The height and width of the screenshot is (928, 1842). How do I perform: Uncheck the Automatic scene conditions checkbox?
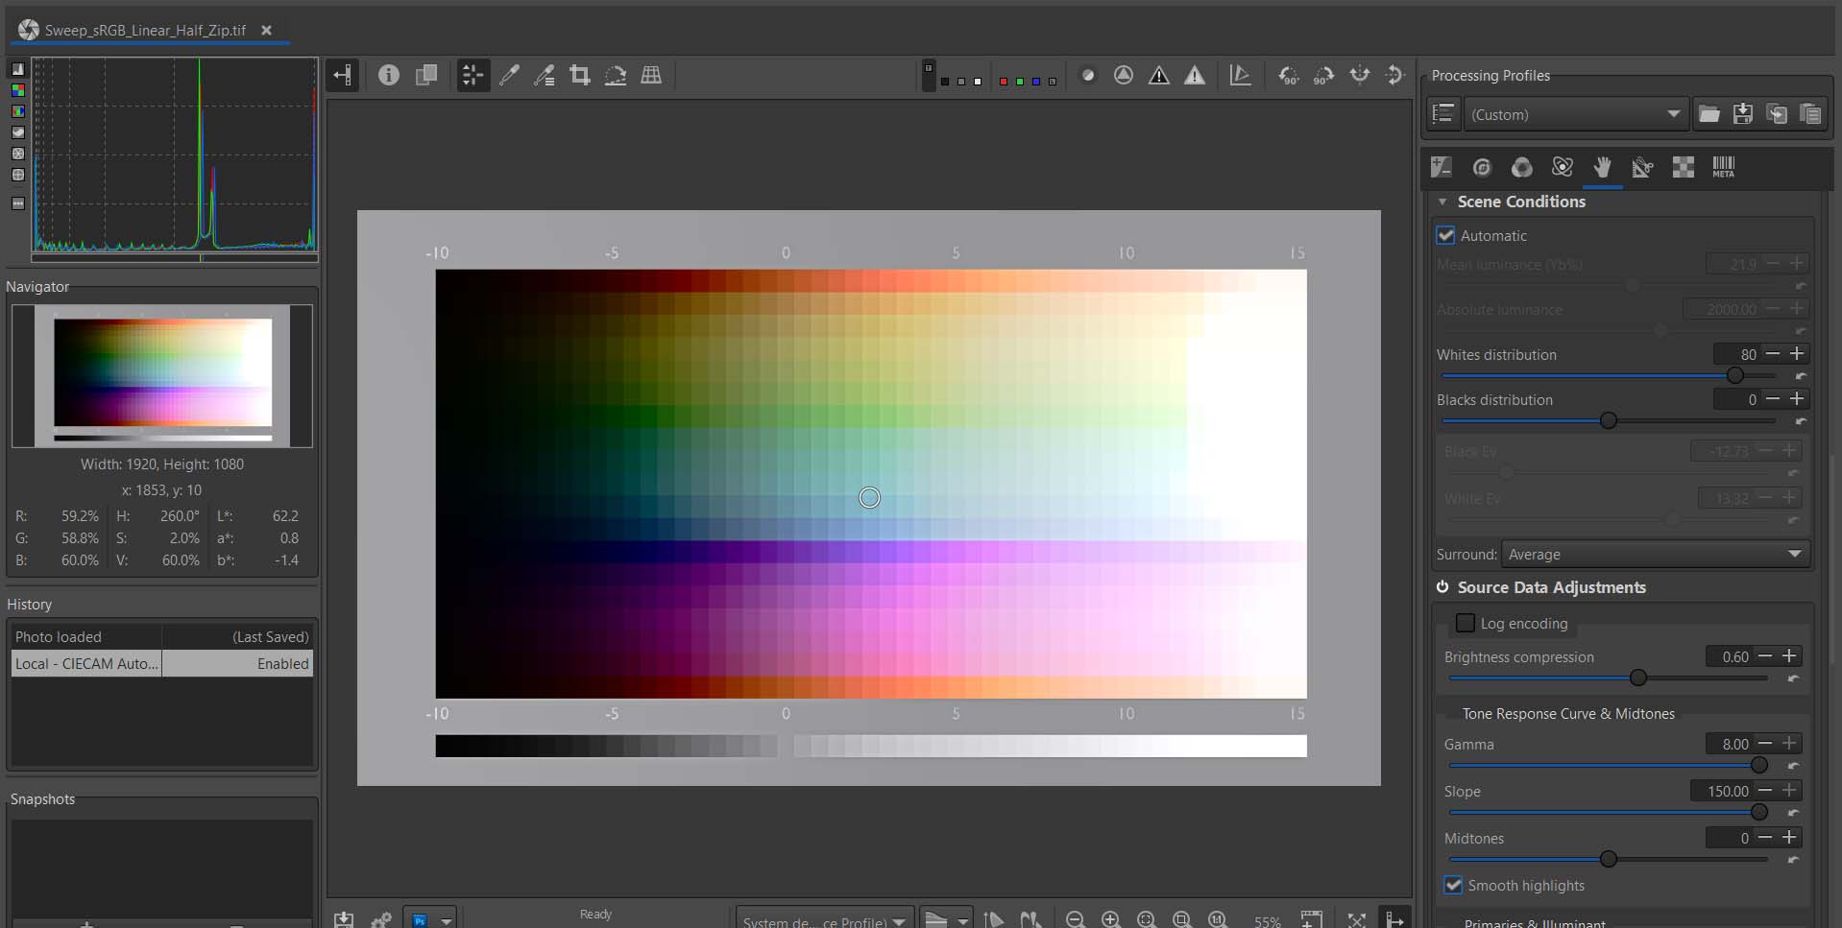[x=1445, y=235]
